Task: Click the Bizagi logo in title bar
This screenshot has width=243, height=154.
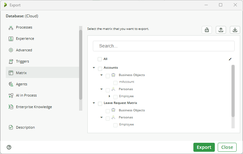Action: (x=5, y=5)
